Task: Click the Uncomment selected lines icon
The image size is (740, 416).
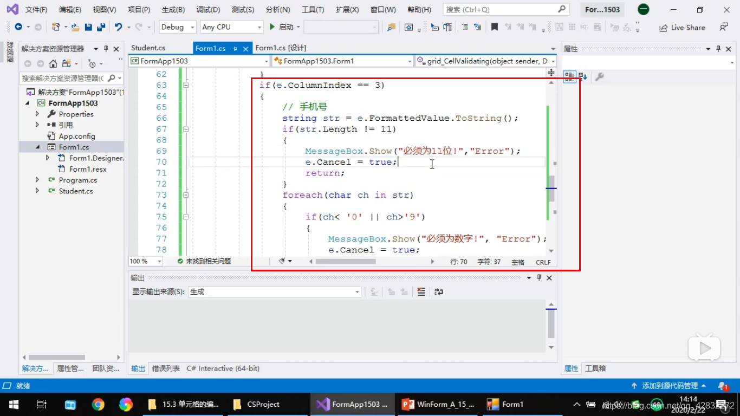Action: point(477,27)
